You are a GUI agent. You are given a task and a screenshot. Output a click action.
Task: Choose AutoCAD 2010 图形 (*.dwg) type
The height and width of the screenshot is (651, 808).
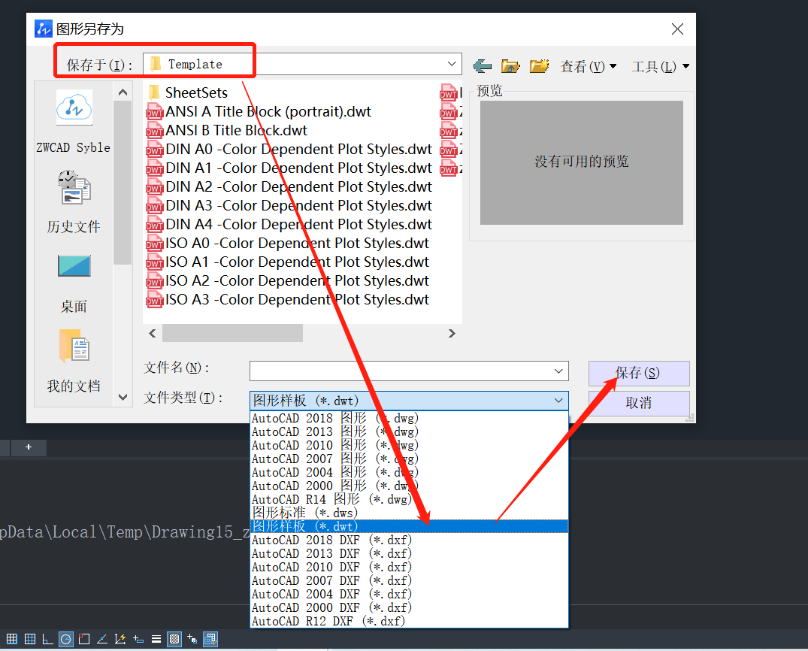[409, 445]
